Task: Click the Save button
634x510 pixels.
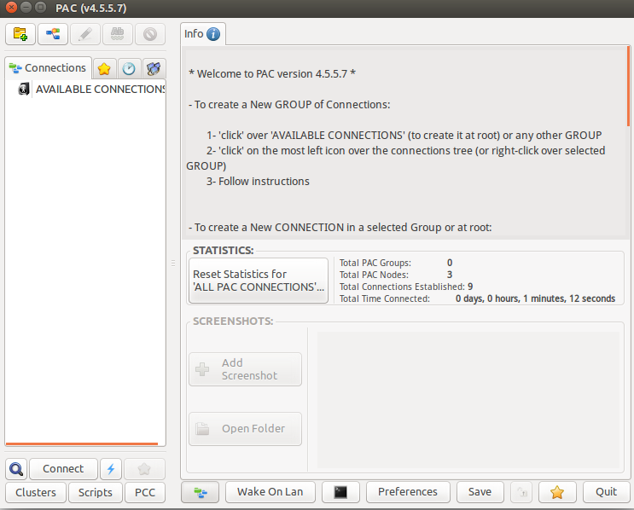Action: coord(480,492)
